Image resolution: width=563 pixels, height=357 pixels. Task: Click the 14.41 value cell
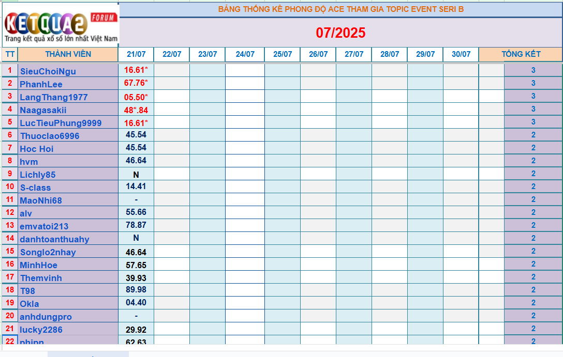click(x=136, y=187)
